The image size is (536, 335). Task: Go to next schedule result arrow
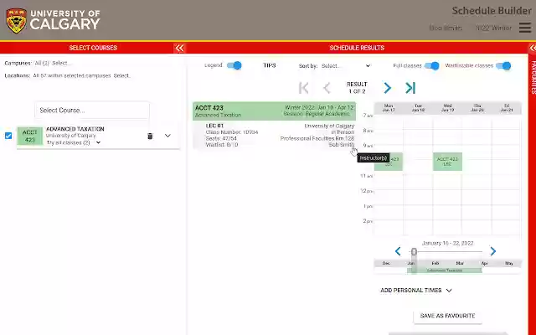pyautogui.click(x=387, y=88)
